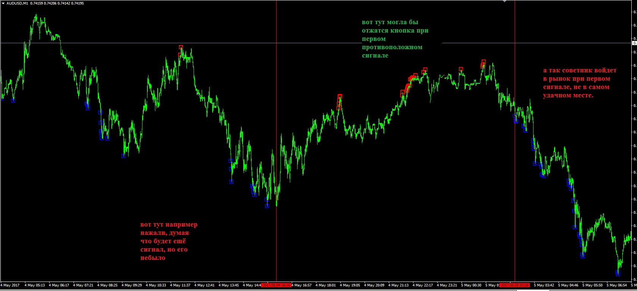Click time axis label "4 May 12:41"

[204, 285]
